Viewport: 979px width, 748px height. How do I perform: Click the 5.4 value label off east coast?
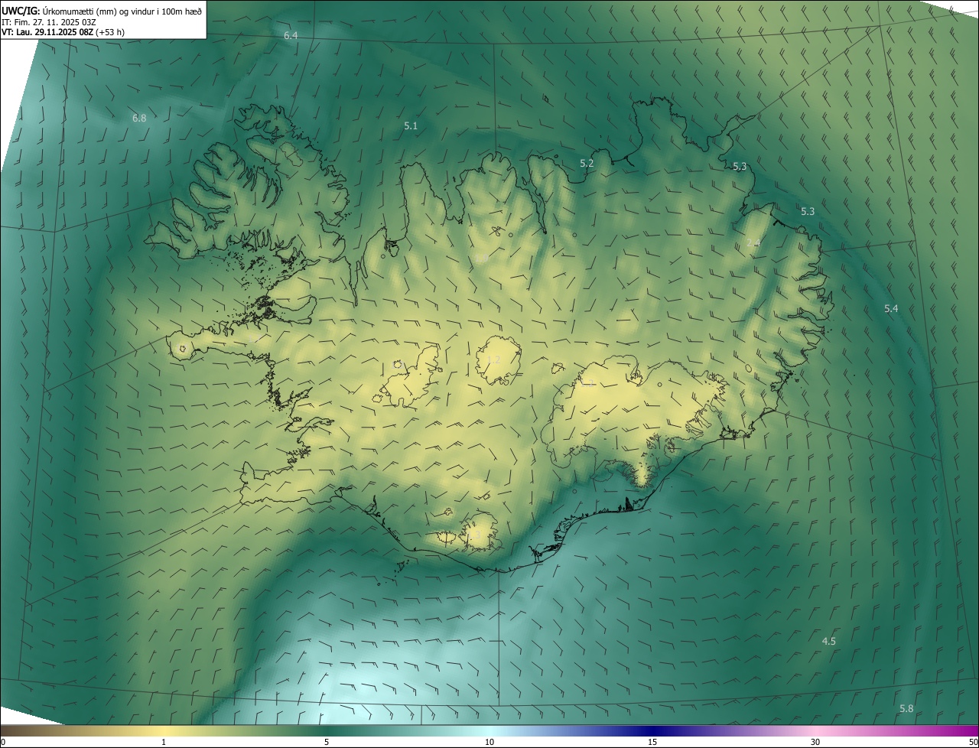(x=891, y=309)
